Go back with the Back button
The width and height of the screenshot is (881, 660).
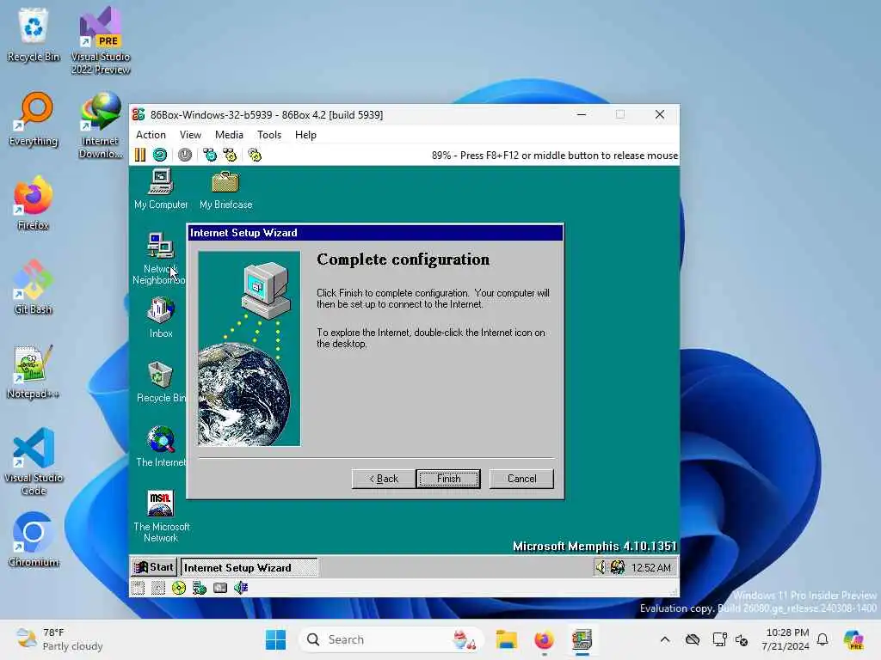[x=384, y=479]
